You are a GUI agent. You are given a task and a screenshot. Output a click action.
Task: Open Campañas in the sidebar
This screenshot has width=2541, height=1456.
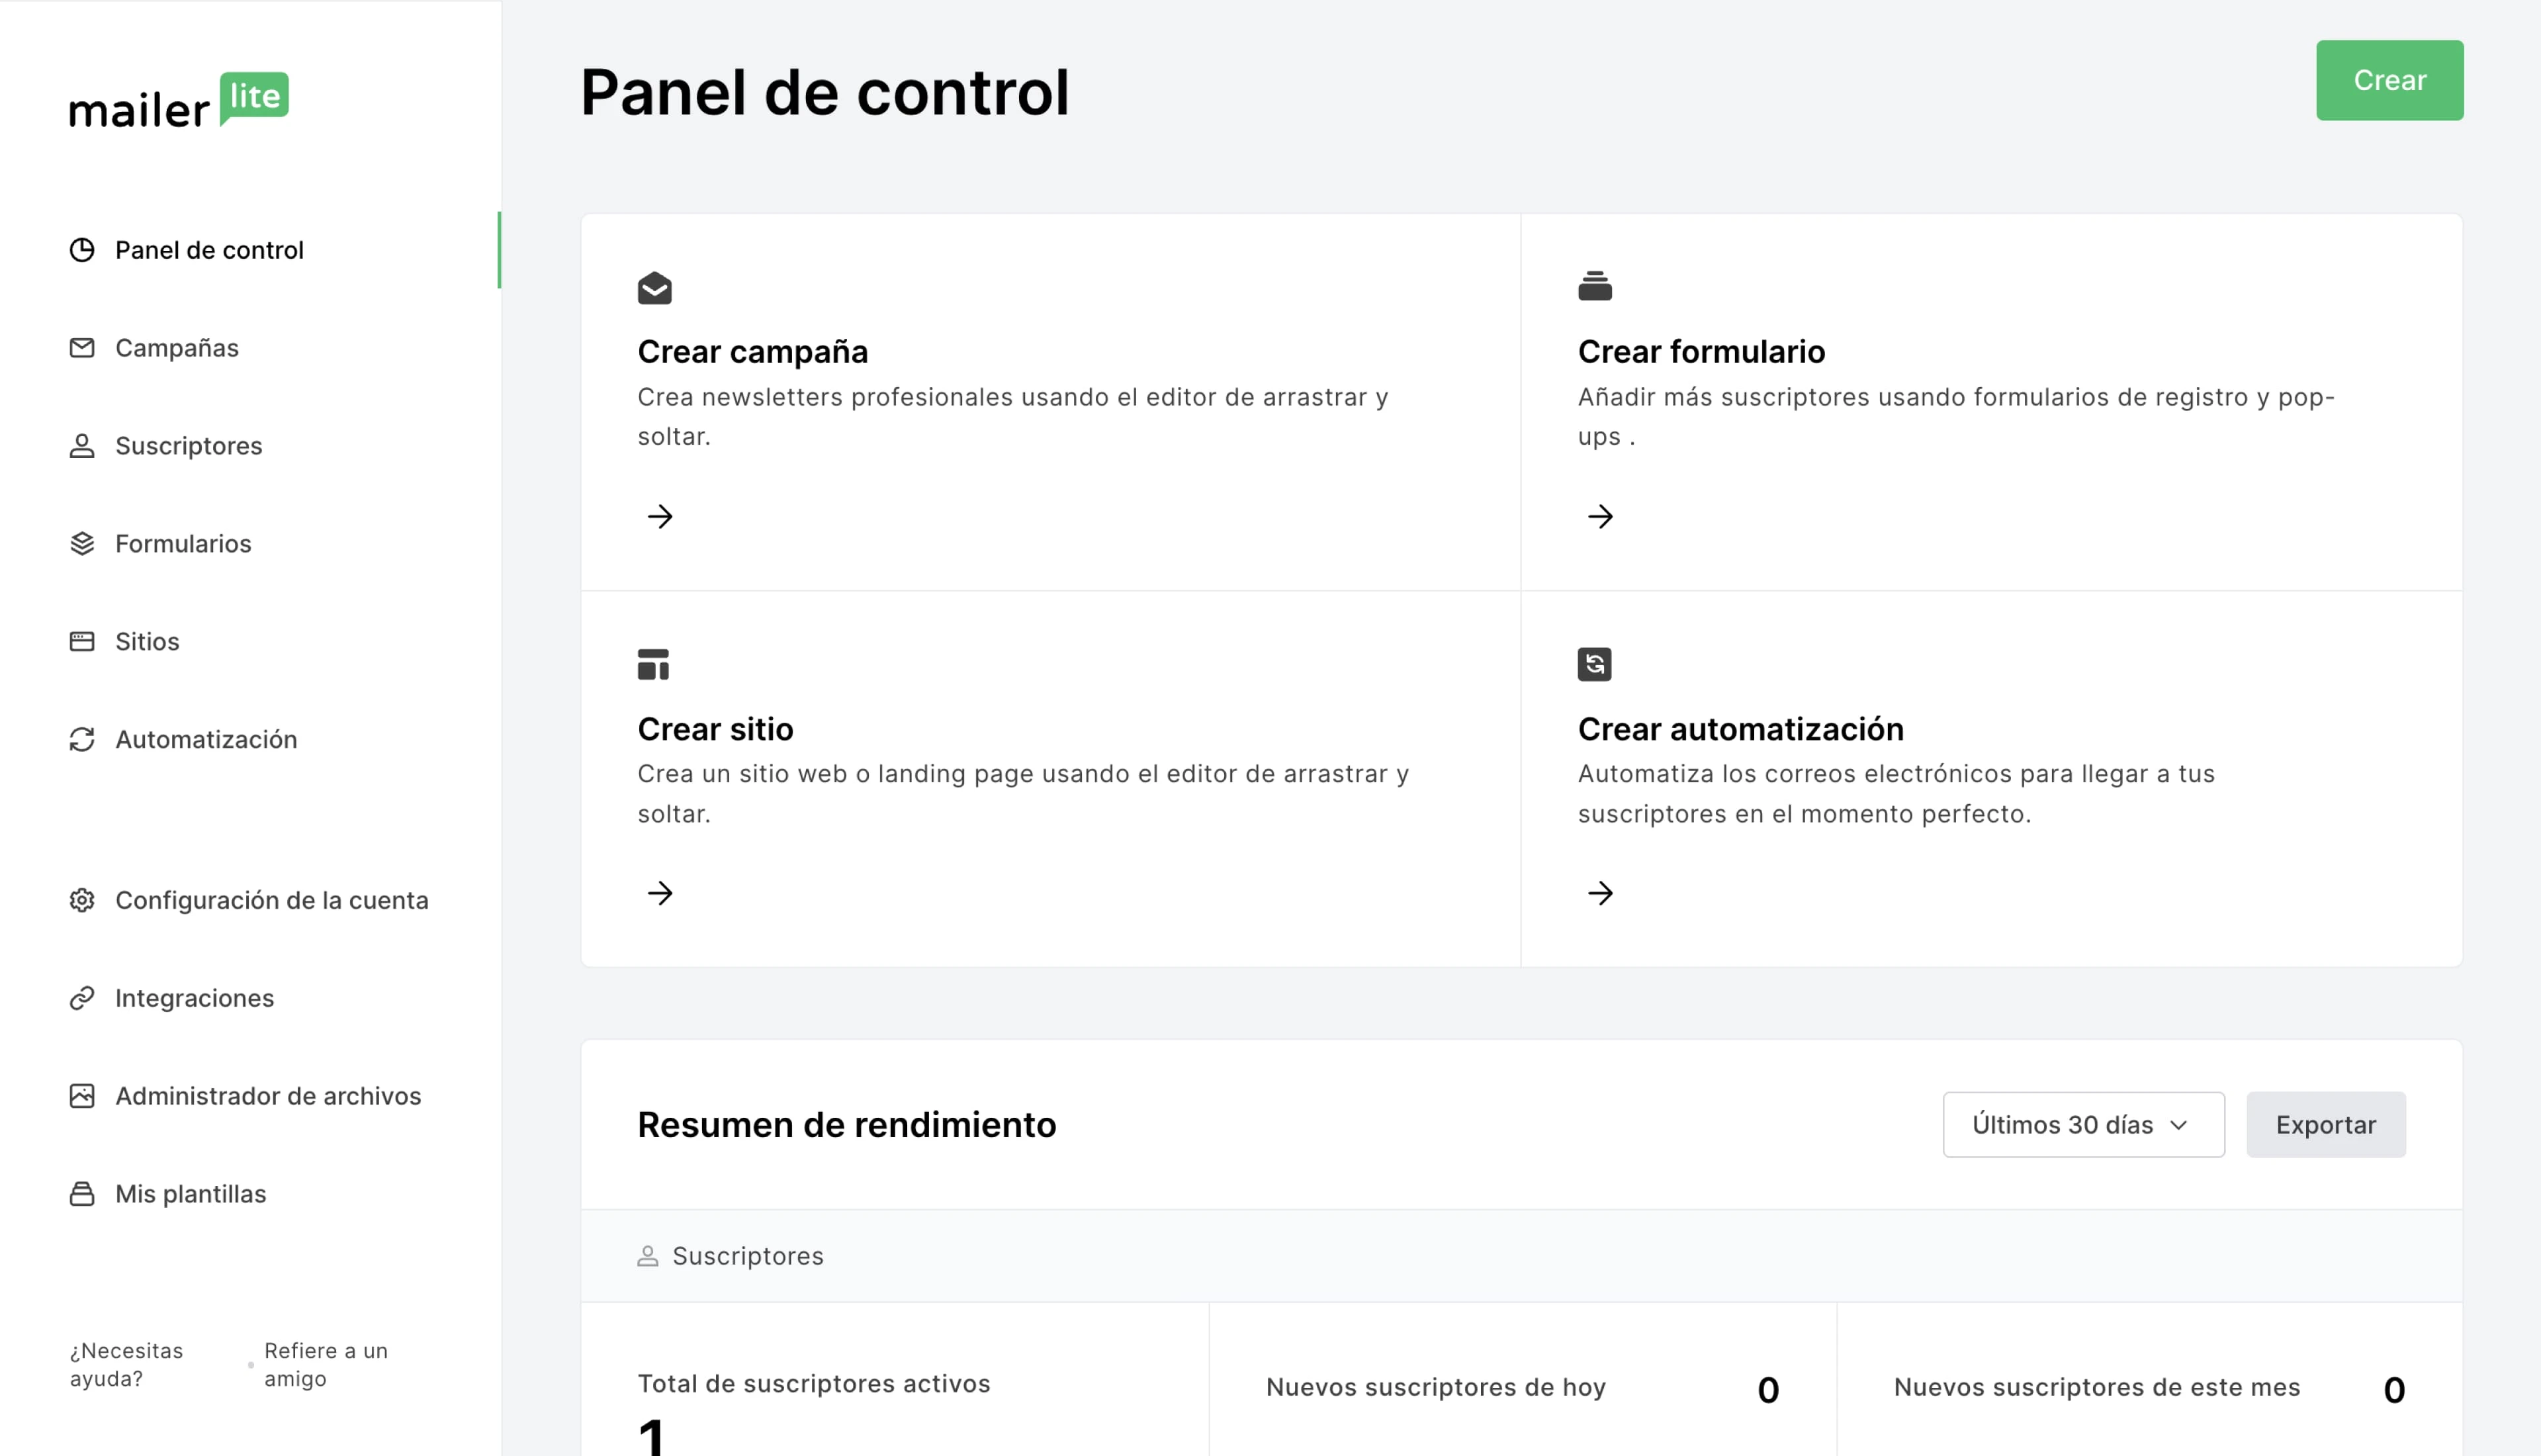tap(176, 348)
